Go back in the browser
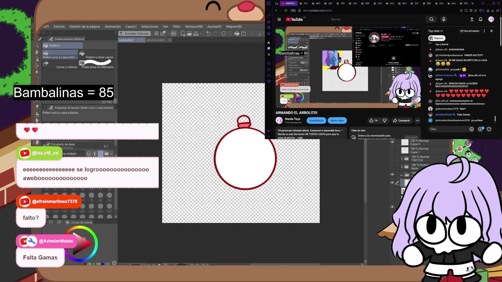The image size is (502, 282). click(276, 11)
